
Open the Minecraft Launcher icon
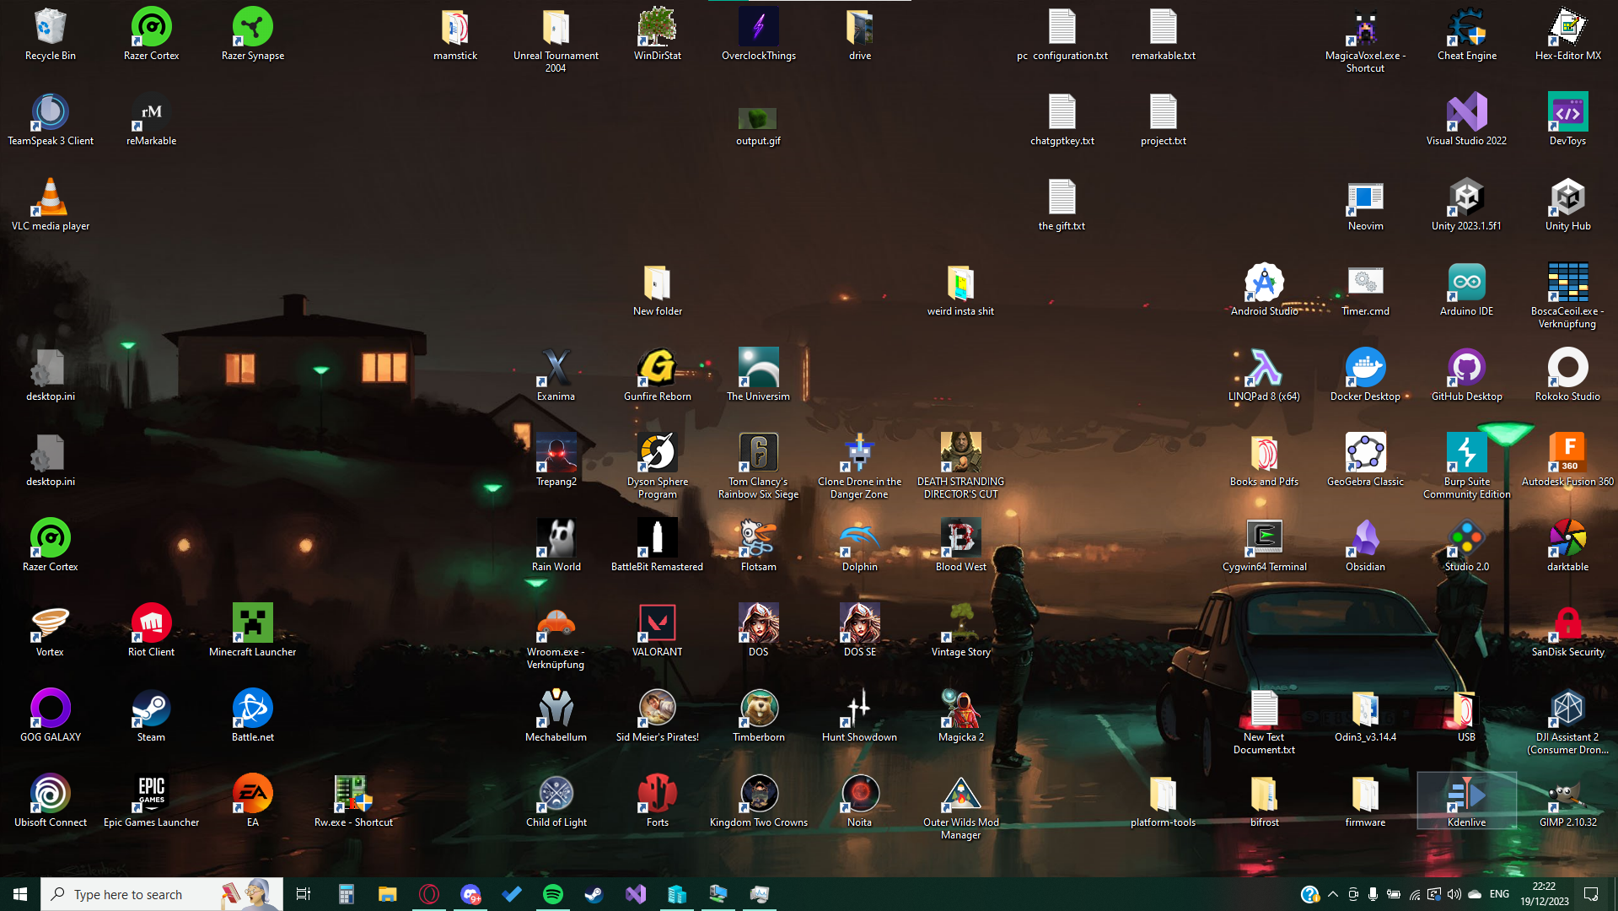pos(253,630)
